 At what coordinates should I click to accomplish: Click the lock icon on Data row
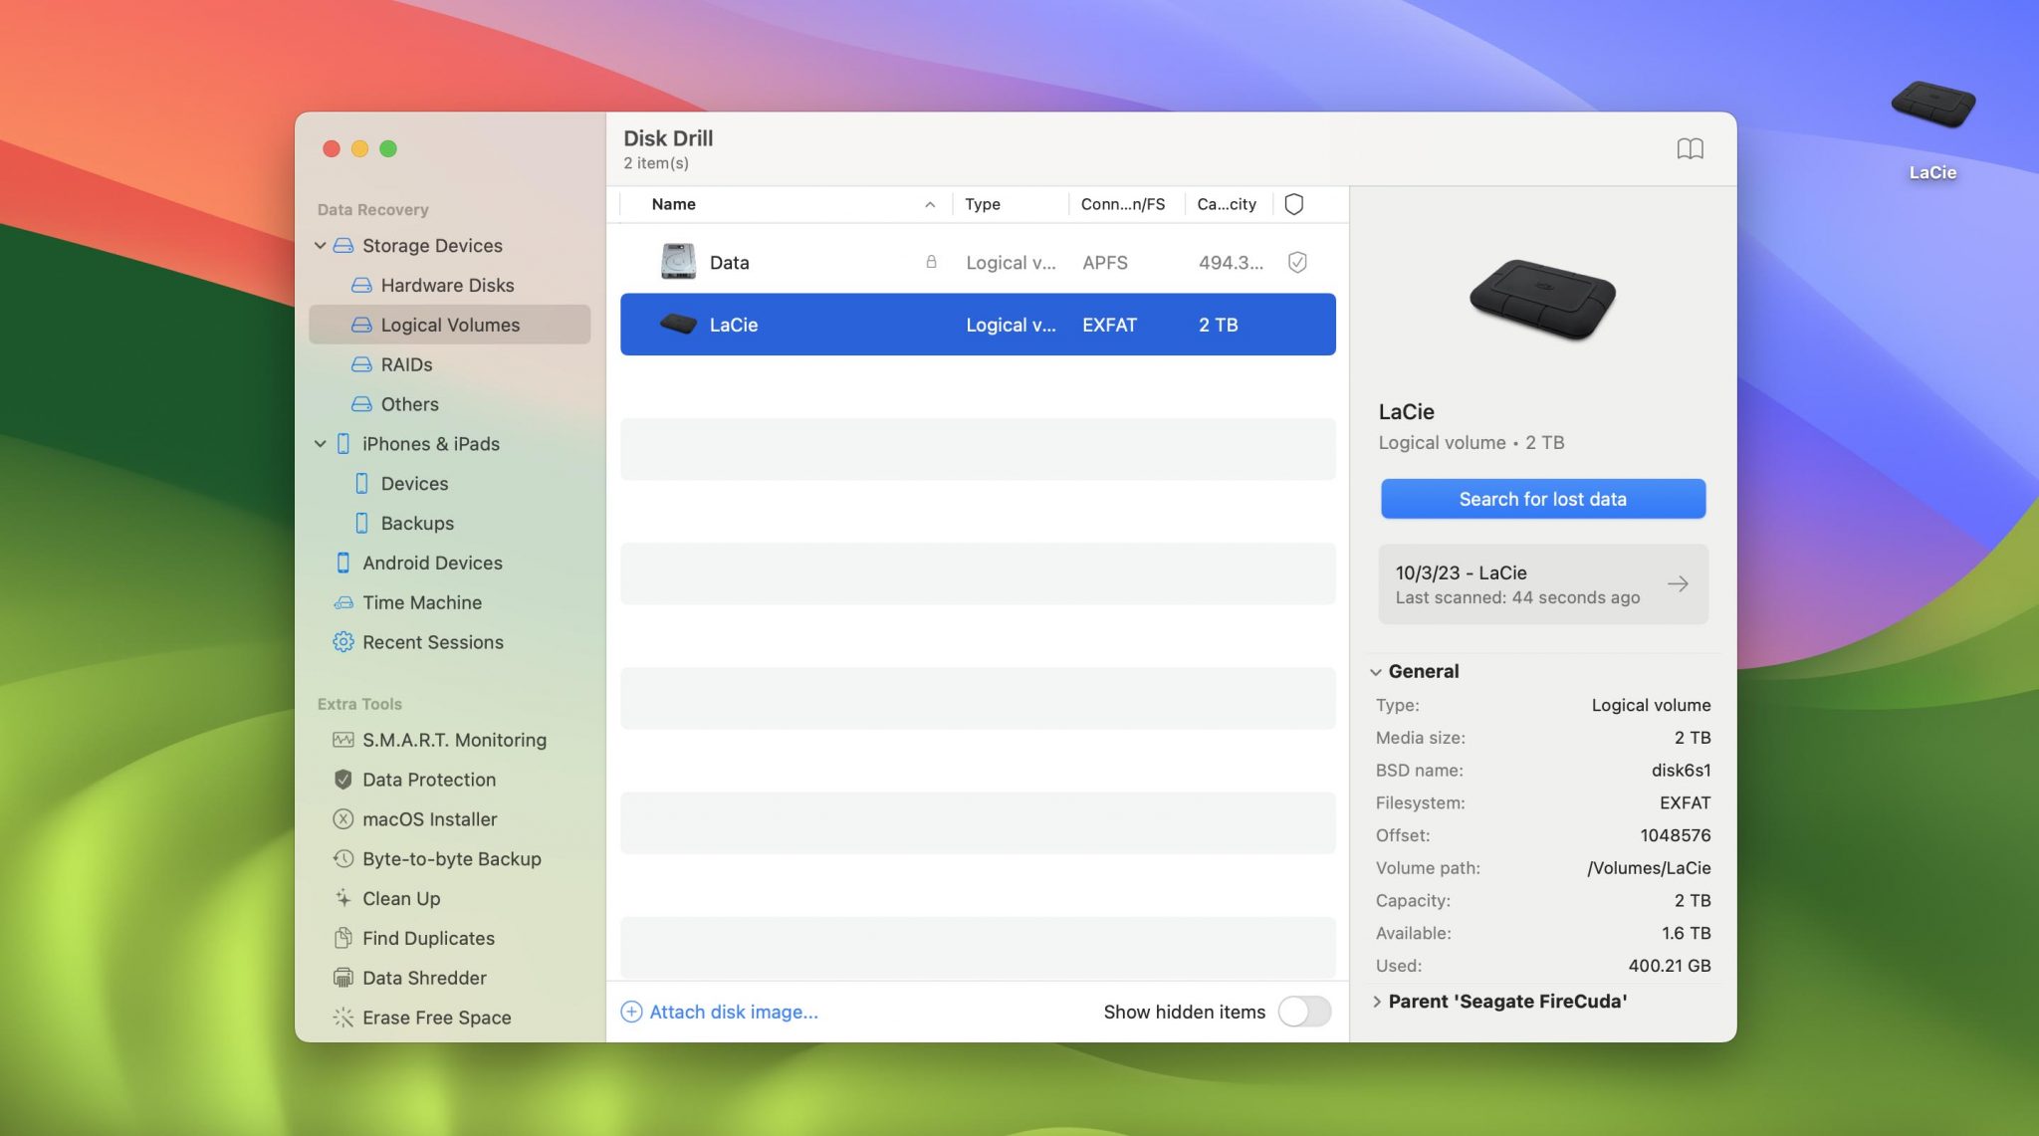point(931,262)
